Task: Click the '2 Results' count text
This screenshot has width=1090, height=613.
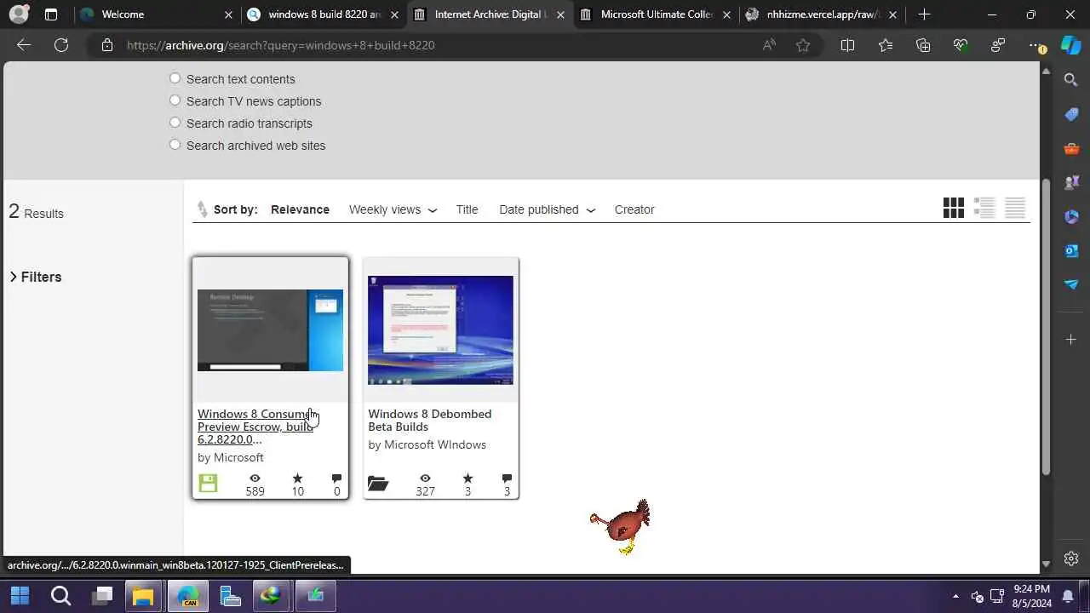Action: 37,212
